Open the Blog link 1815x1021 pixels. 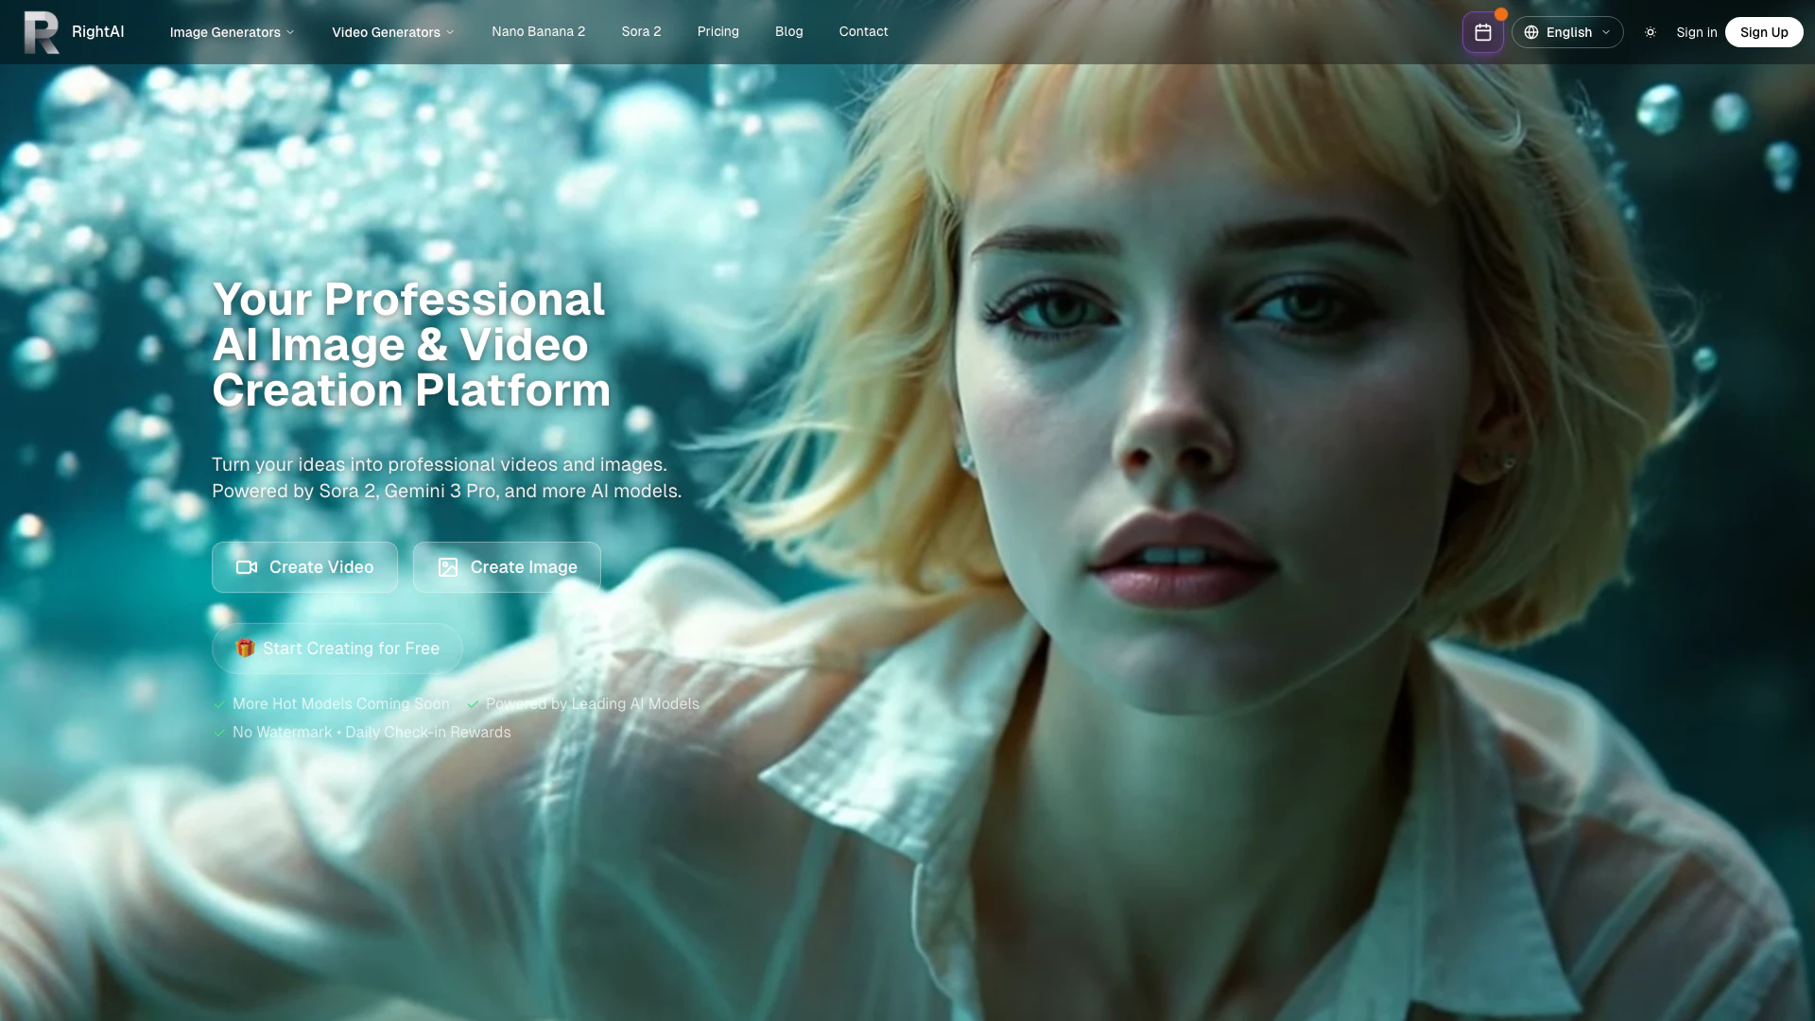(x=788, y=31)
